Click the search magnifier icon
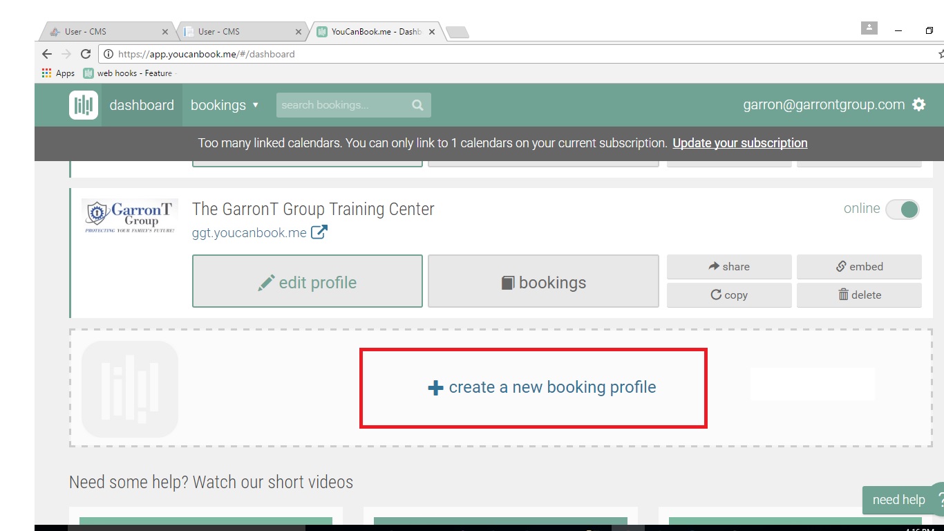The height and width of the screenshot is (531, 944). [417, 105]
